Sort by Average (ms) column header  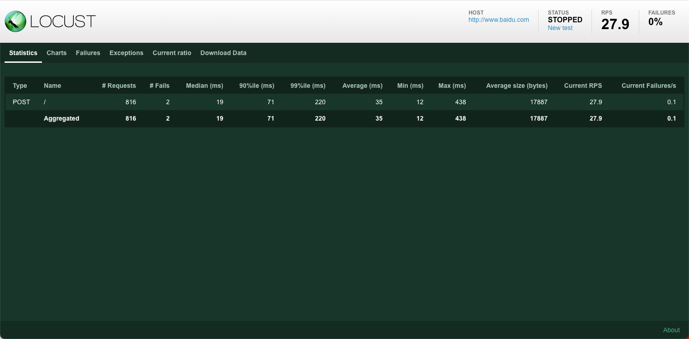click(362, 86)
